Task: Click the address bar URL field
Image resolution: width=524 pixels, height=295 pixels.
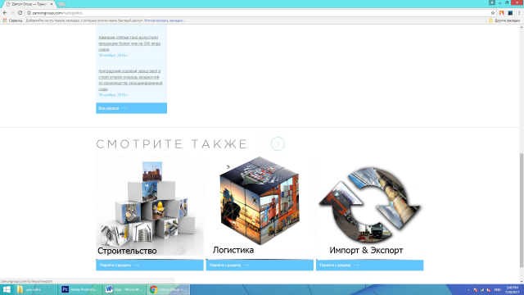Action: 260,13
